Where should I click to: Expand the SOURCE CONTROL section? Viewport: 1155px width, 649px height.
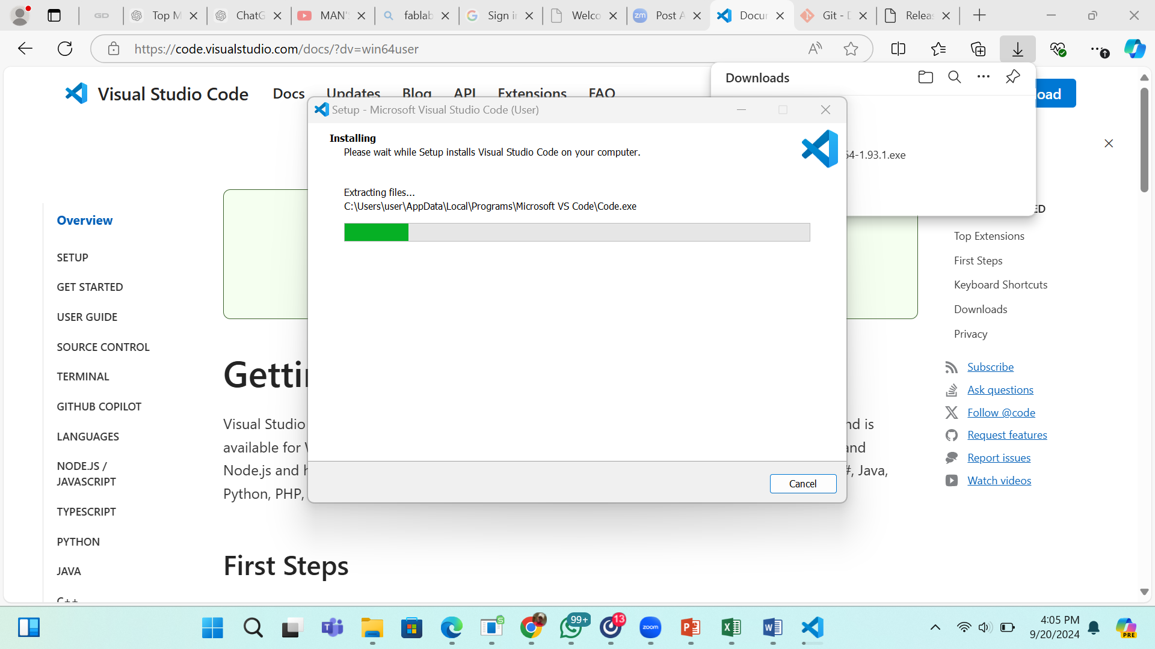pos(103,347)
